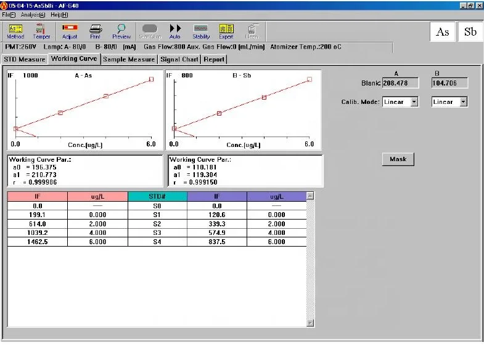Open the Signal Chart tab
Screen dimensions: 484x345
(x=179, y=59)
